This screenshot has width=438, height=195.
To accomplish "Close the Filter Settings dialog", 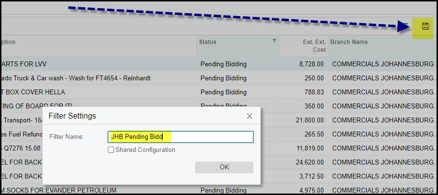I will coord(250,116).
